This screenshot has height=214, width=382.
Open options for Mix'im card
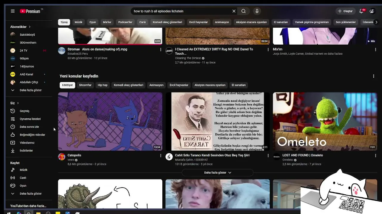(375, 50)
